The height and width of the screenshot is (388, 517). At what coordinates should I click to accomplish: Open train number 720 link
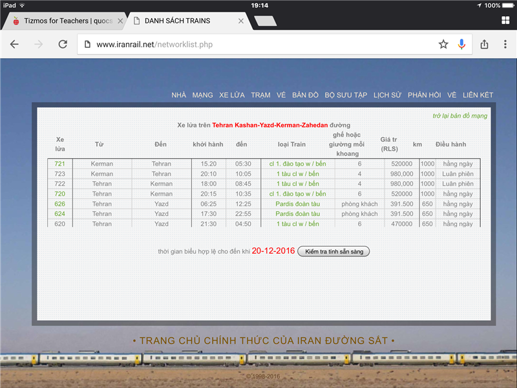[59, 193]
